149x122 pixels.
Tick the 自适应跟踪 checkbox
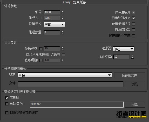coord(133,30)
